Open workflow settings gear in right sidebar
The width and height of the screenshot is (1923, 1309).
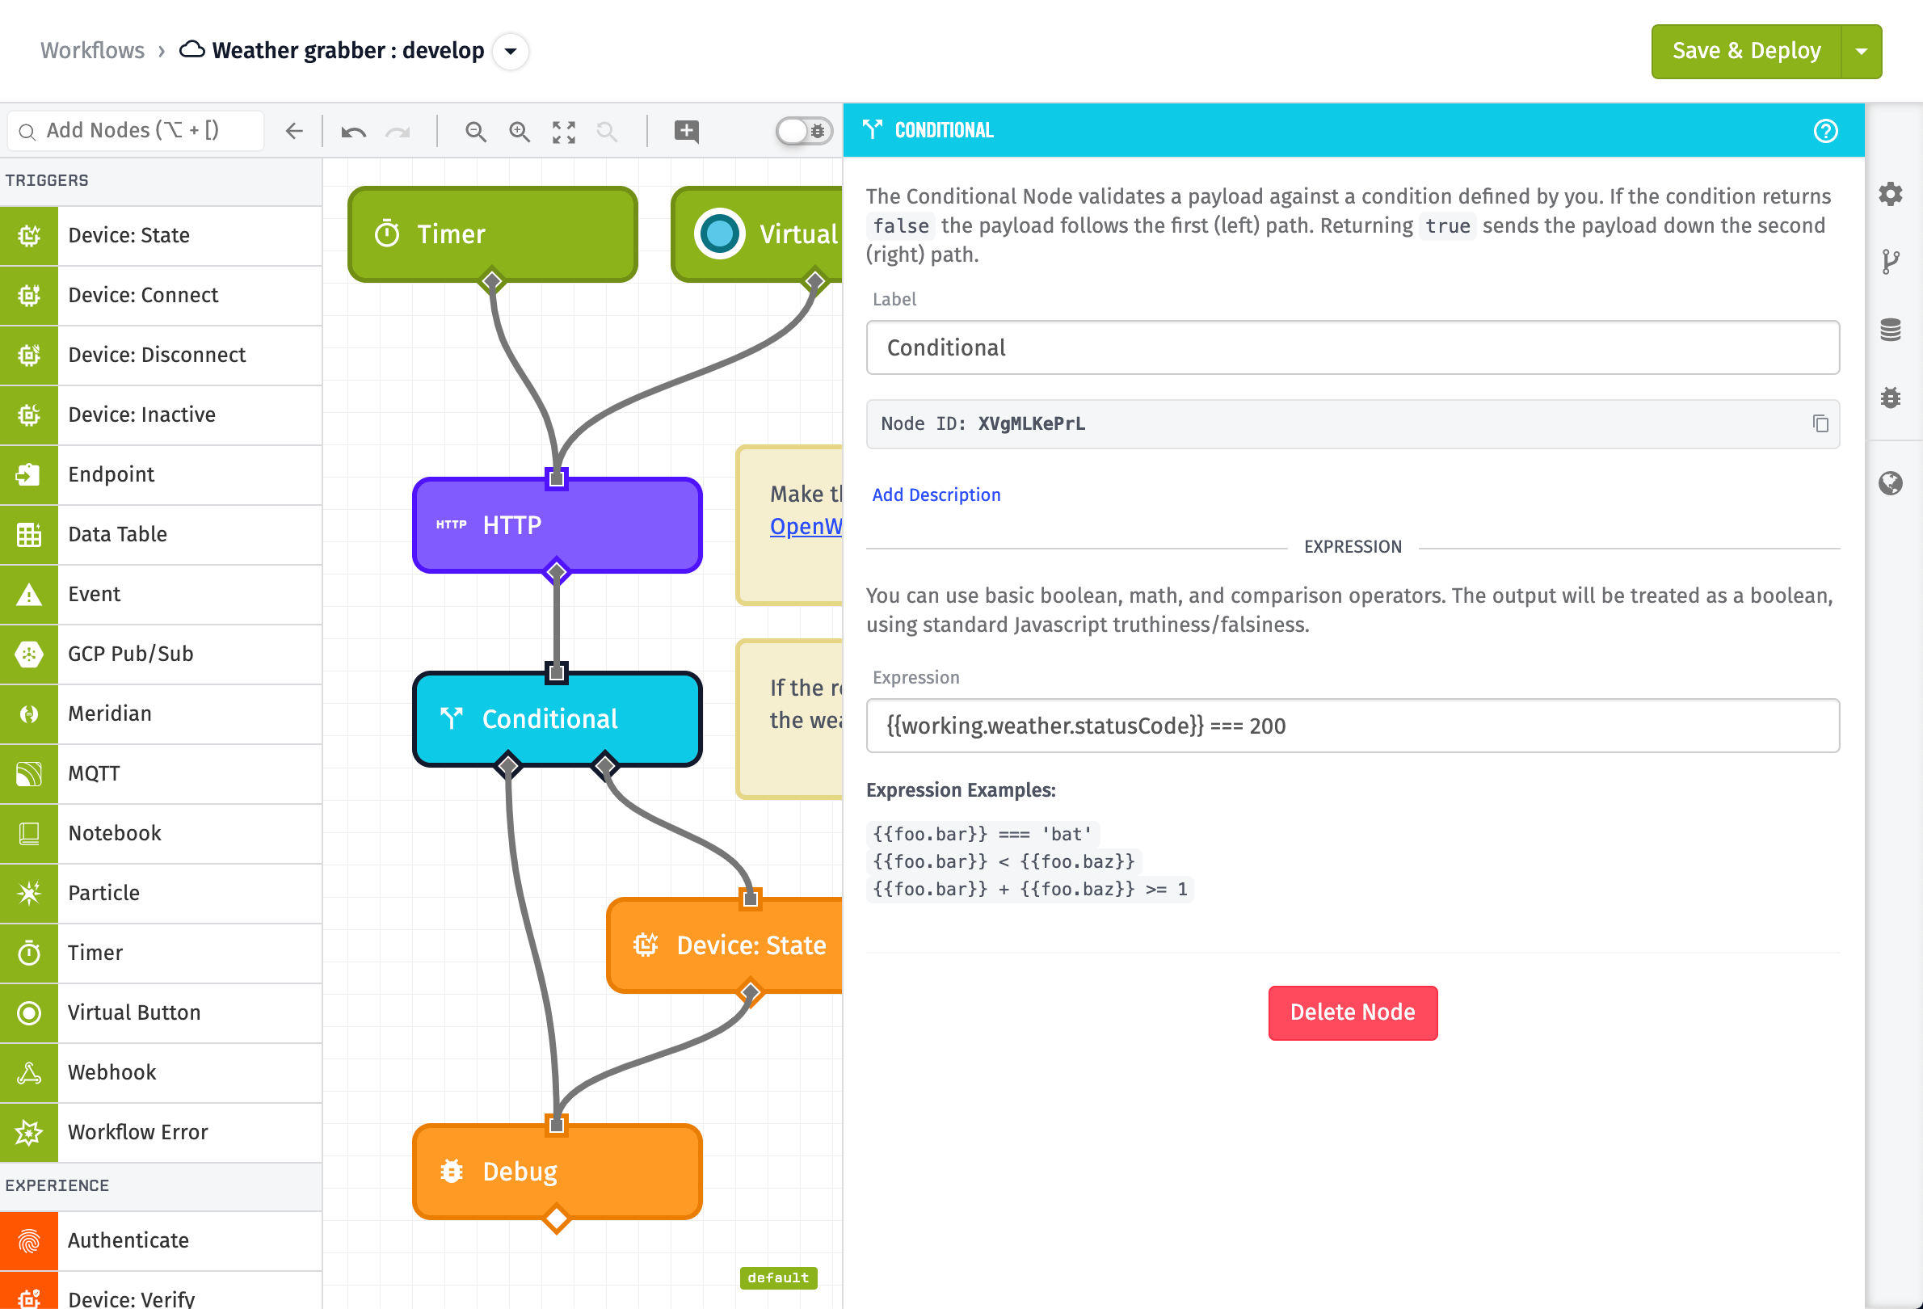[1890, 194]
